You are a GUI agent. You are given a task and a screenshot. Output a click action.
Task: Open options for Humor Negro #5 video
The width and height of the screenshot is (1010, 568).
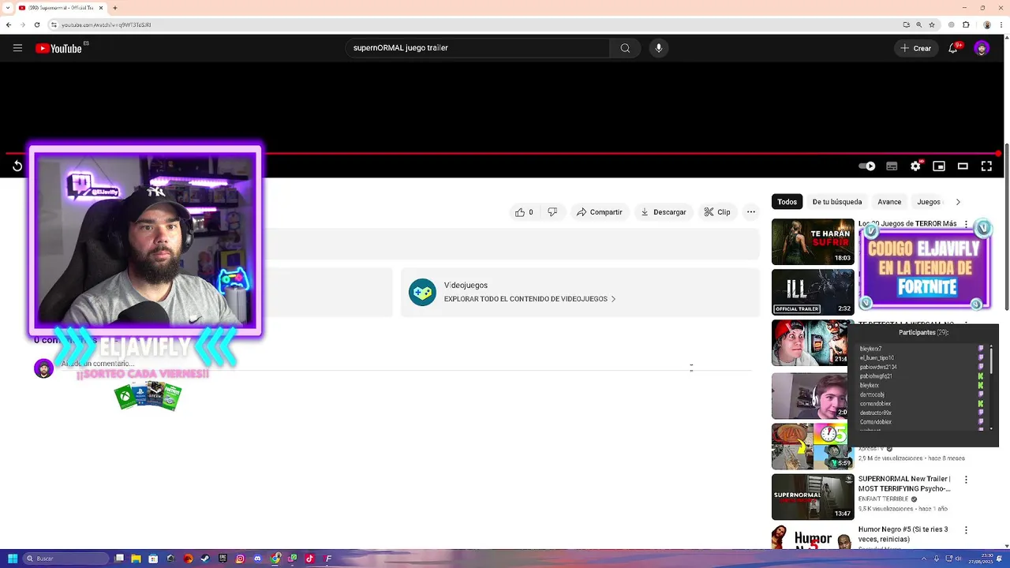(x=966, y=530)
